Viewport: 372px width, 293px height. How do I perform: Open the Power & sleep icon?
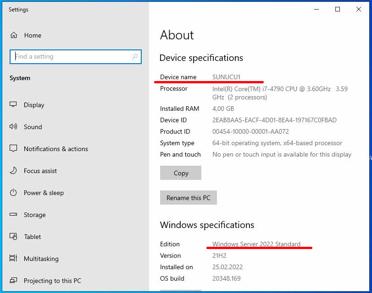coord(13,192)
